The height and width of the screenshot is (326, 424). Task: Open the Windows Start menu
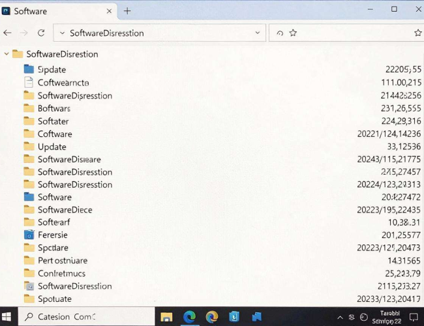point(7,316)
